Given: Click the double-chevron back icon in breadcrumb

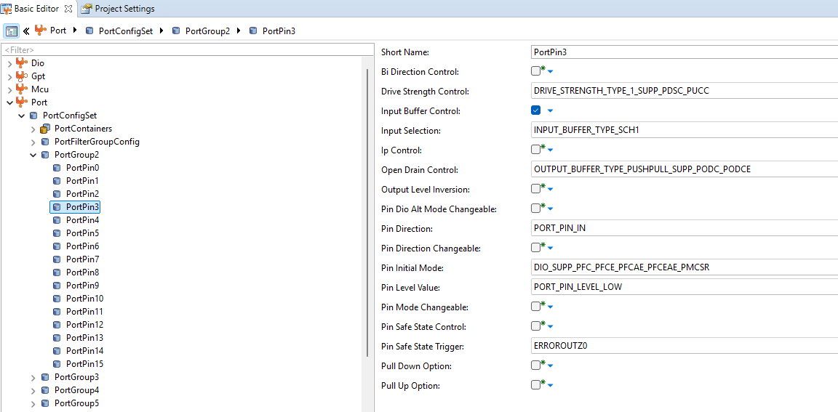Looking at the screenshot, I should (26, 31).
